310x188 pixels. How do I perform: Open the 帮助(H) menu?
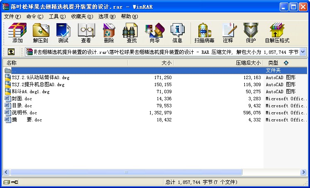[129, 17]
